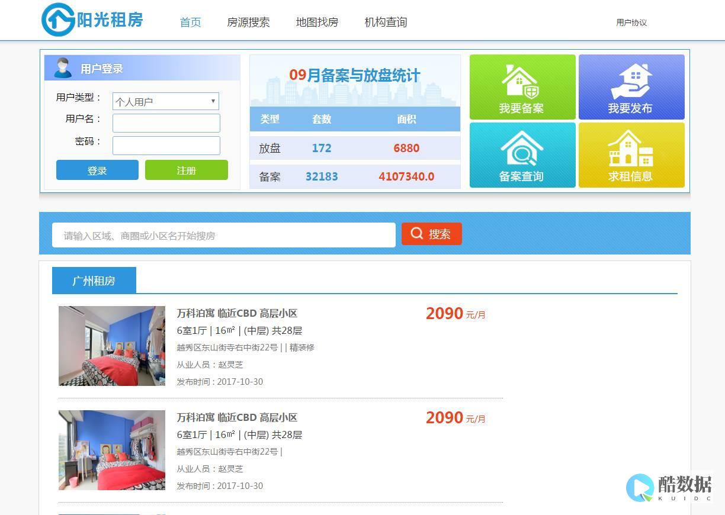Click first listing price 2090 元/月
The width and height of the screenshot is (725, 515).
click(x=455, y=314)
